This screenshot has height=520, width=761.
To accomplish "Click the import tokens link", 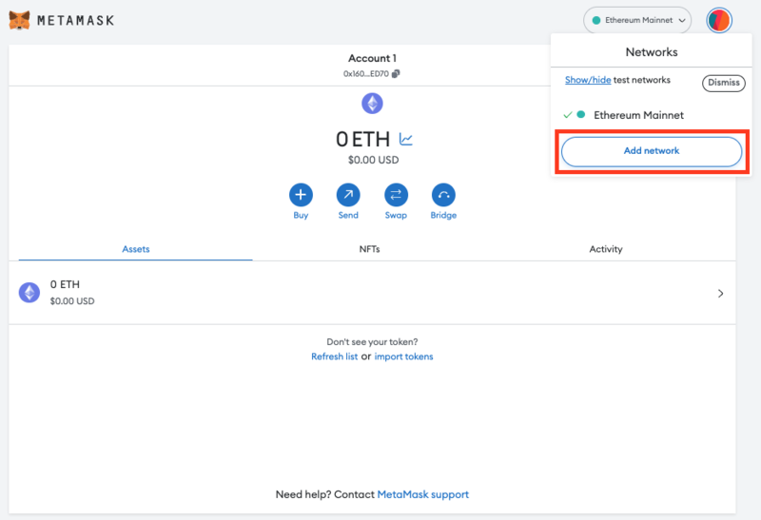I will 403,356.
